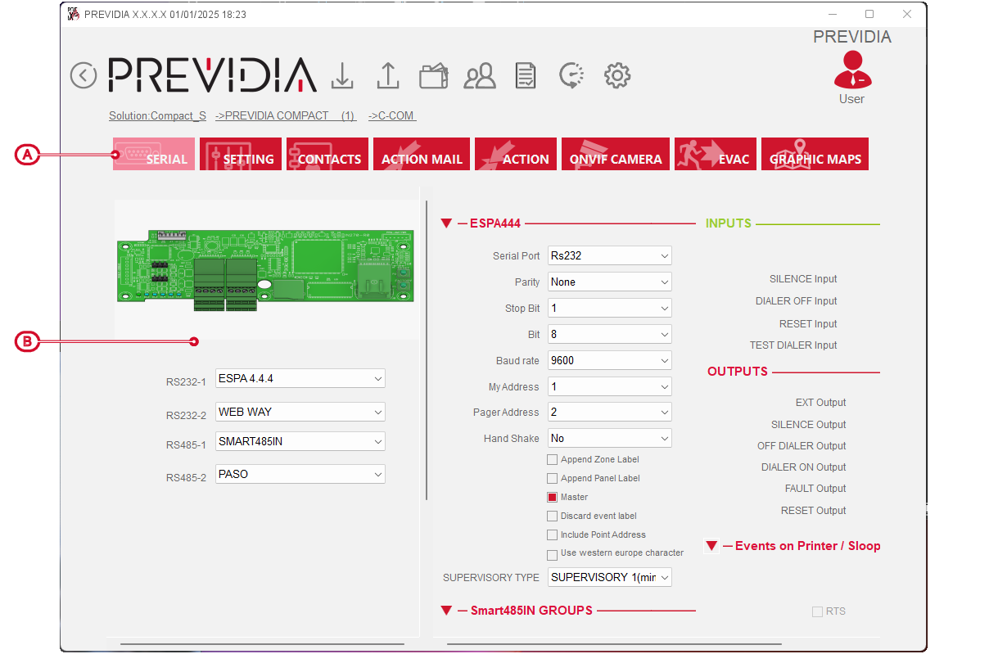
Task: Click the download arrow icon
Action: point(342,75)
